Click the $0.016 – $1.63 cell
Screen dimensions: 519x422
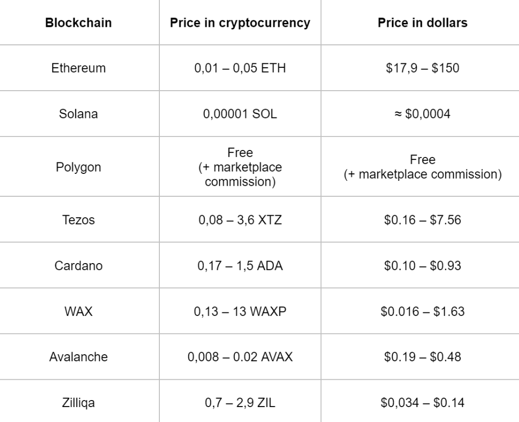[422, 312]
